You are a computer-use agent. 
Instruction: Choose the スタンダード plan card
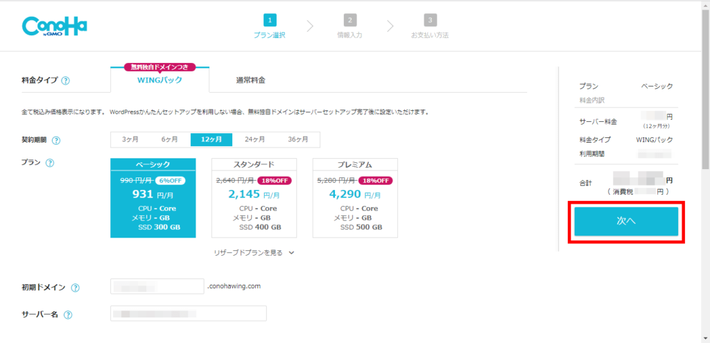(254, 197)
